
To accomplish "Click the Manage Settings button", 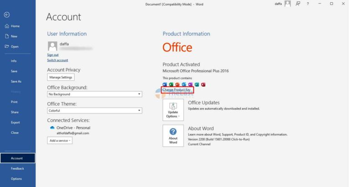I will pos(61,77).
